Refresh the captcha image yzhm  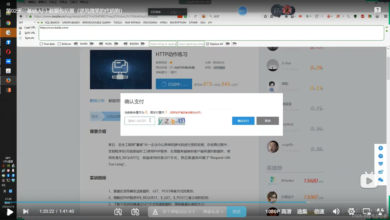(x=172, y=121)
